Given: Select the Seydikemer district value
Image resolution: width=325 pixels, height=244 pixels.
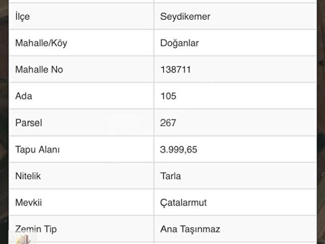Looking at the screenshot, I should pos(185,16).
